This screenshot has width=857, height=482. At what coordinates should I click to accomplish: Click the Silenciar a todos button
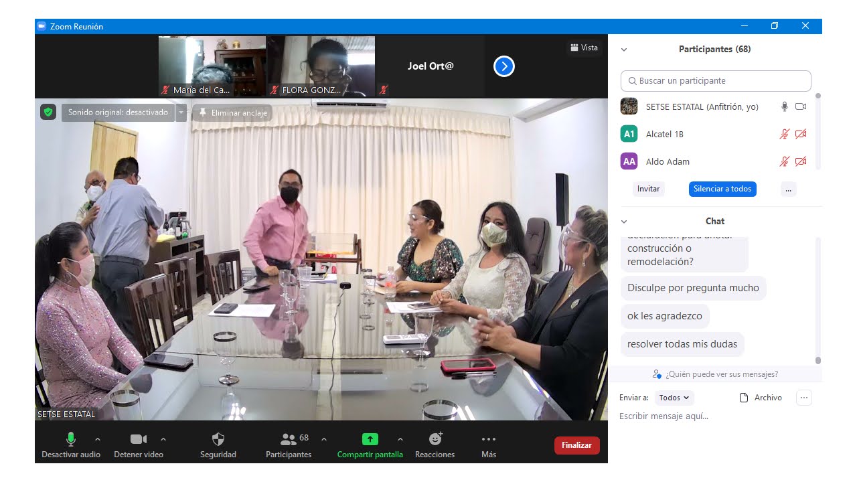click(x=722, y=189)
